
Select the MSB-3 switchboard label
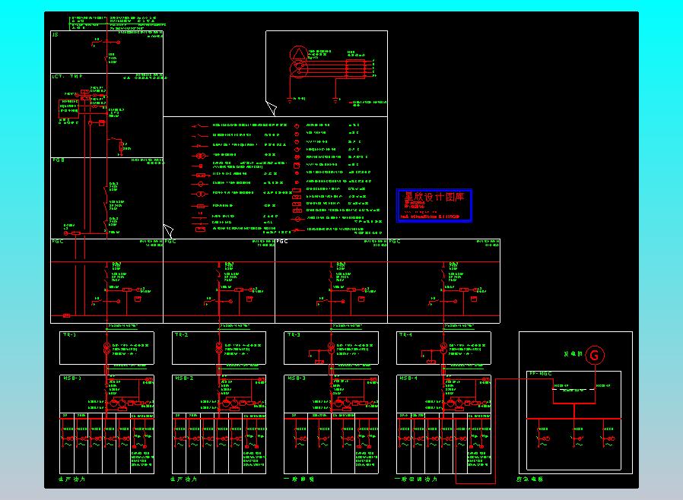[295, 378]
